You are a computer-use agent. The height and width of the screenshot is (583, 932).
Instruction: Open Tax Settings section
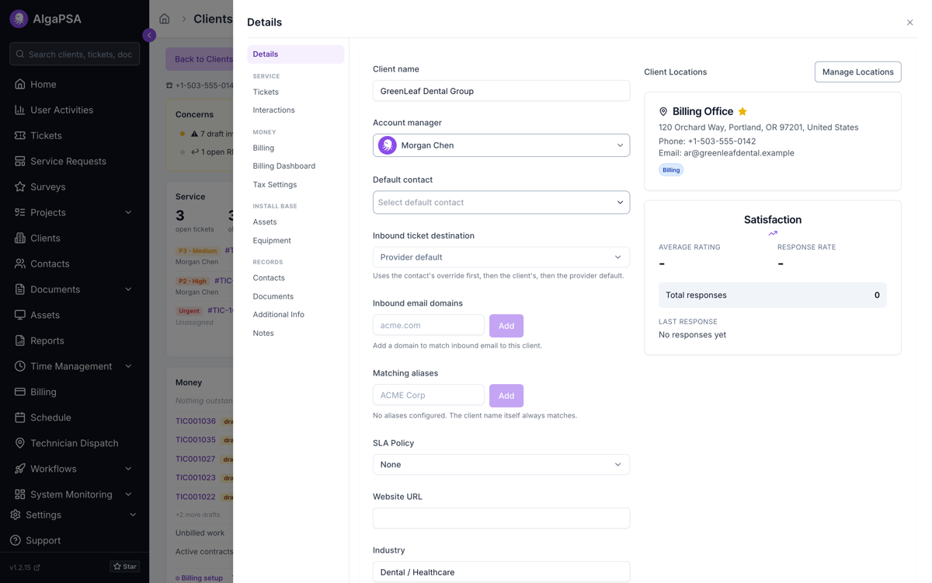pos(274,185)
